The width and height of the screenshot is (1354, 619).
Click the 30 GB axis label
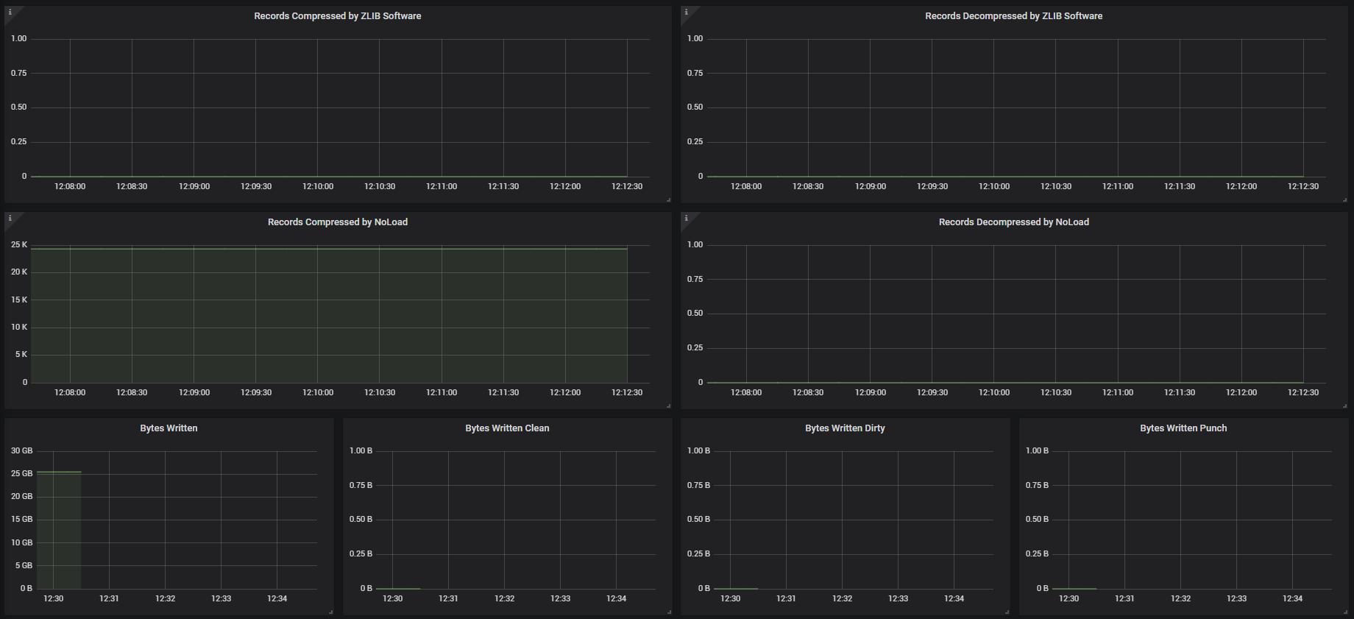point(21,450)
